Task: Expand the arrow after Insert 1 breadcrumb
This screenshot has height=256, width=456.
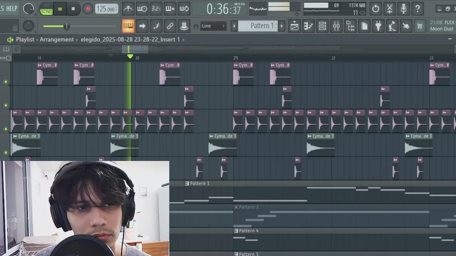Action: [183, 39]
